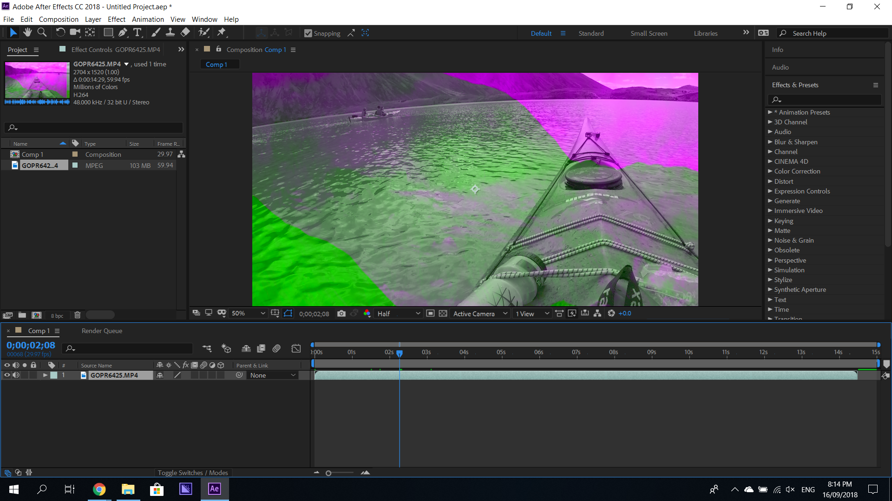Open the 50% magnification dropdown

248,314
